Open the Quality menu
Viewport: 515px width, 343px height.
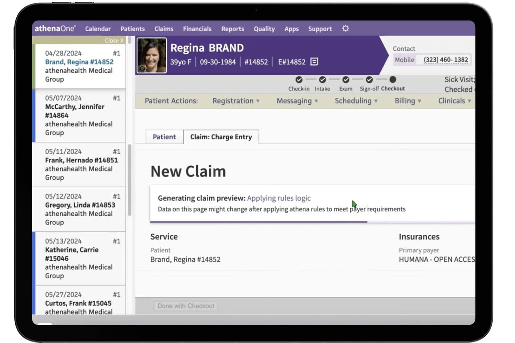pos(264,29)
